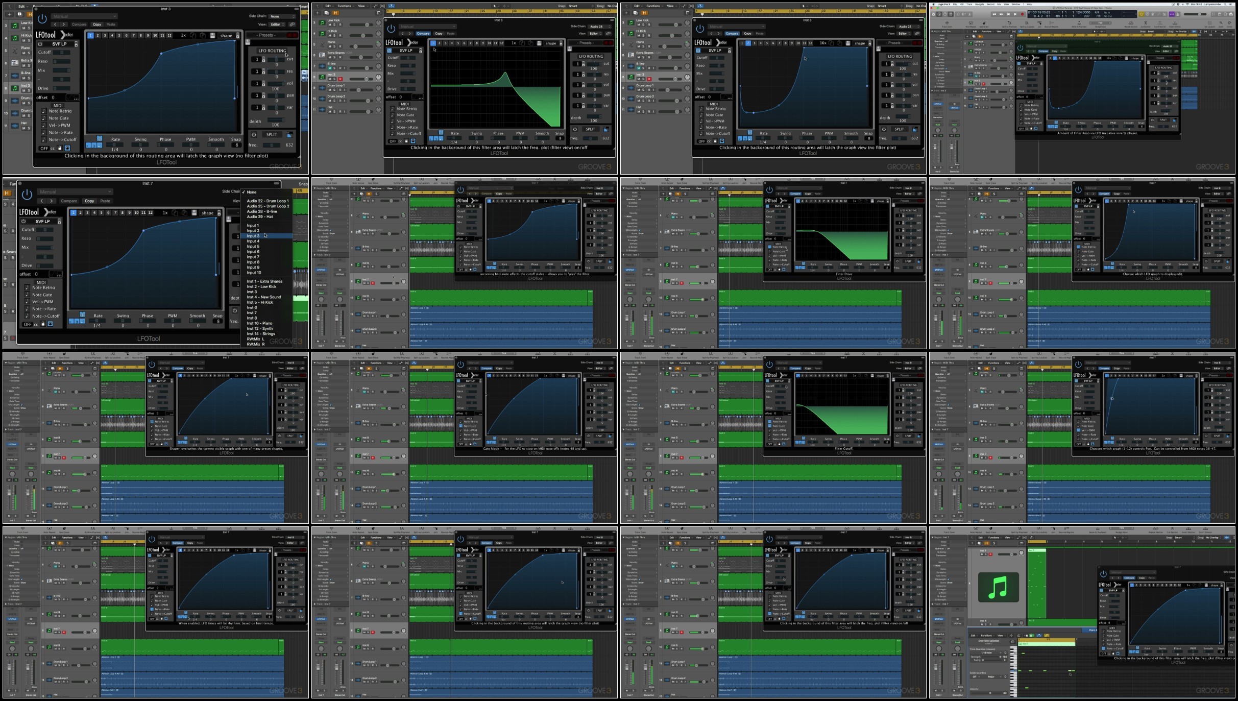Toggle the yellow Cycle button in the control bar
This screenshot has width=1238, height=701.
tap(1142, 14)
